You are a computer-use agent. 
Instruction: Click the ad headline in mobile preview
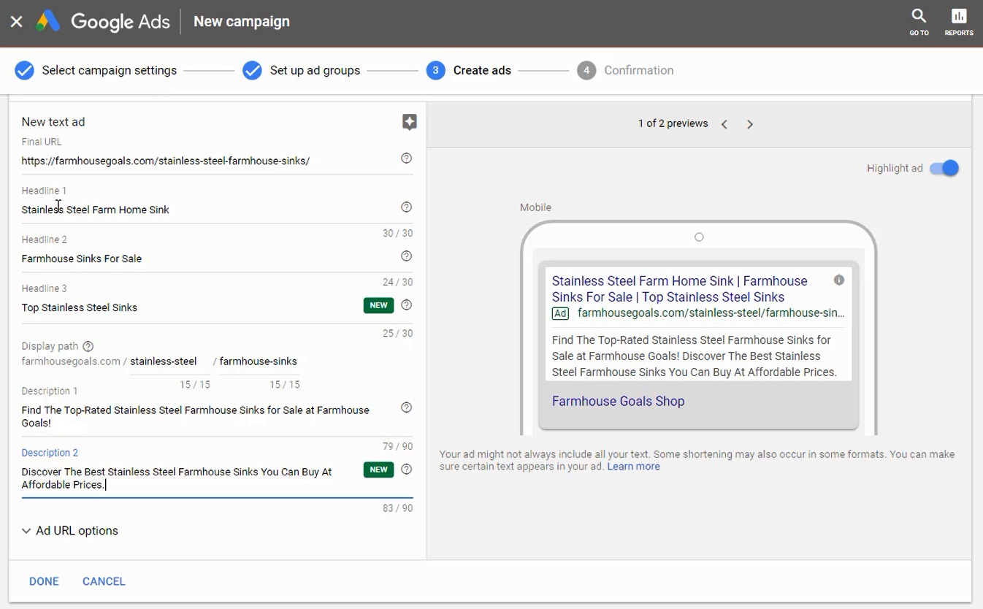[679, 289]
